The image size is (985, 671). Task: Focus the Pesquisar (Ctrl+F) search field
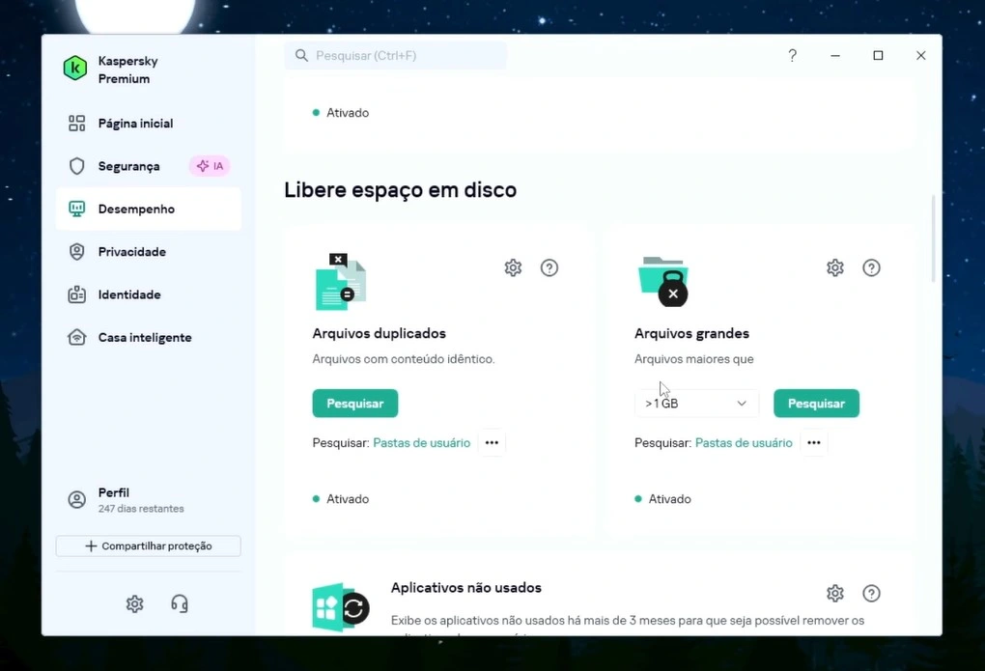(396, 55)
